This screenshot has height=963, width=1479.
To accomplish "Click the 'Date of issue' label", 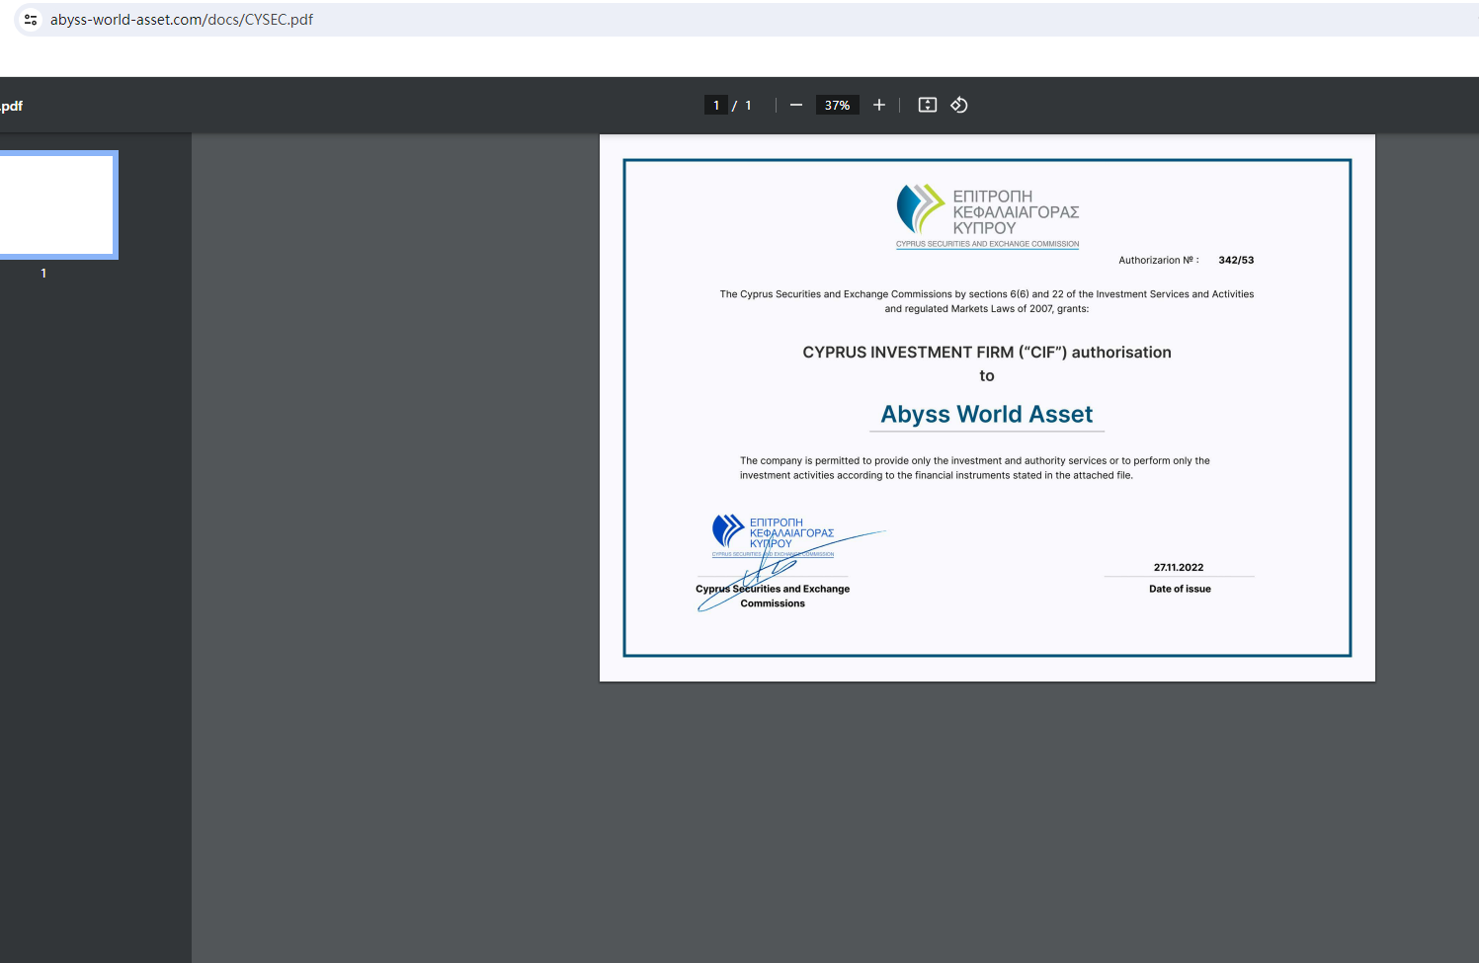I will [x=1180, y=589].
